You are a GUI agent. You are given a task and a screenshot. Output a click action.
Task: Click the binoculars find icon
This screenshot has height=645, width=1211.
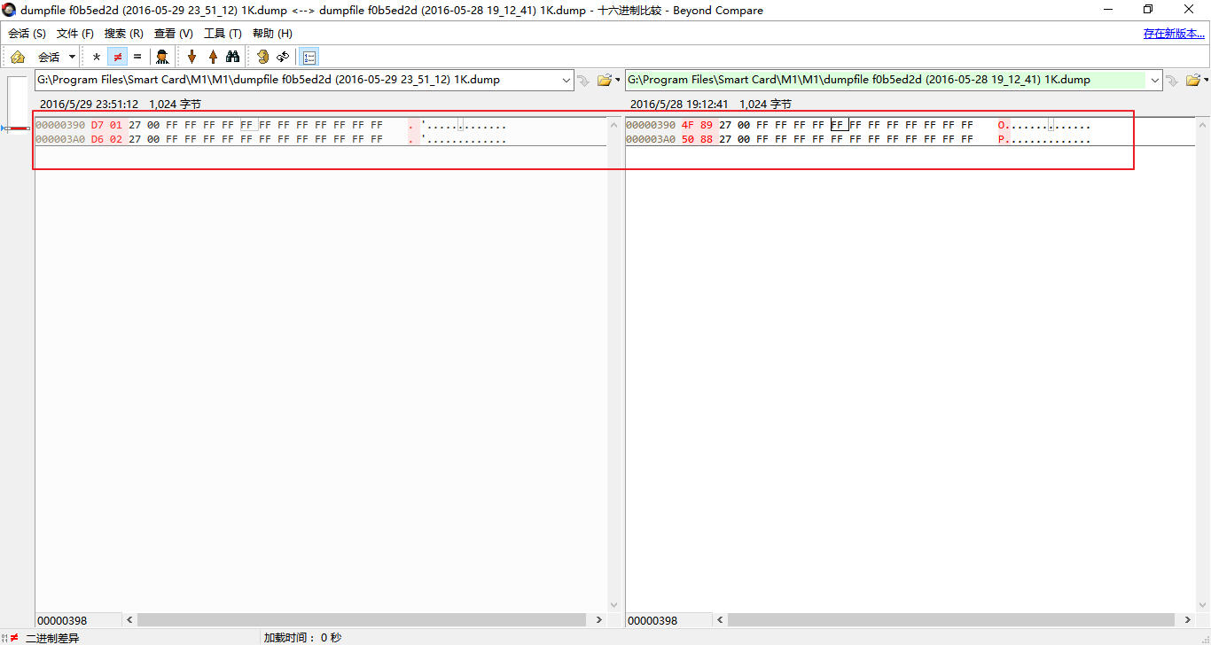(x=233, y=57)
